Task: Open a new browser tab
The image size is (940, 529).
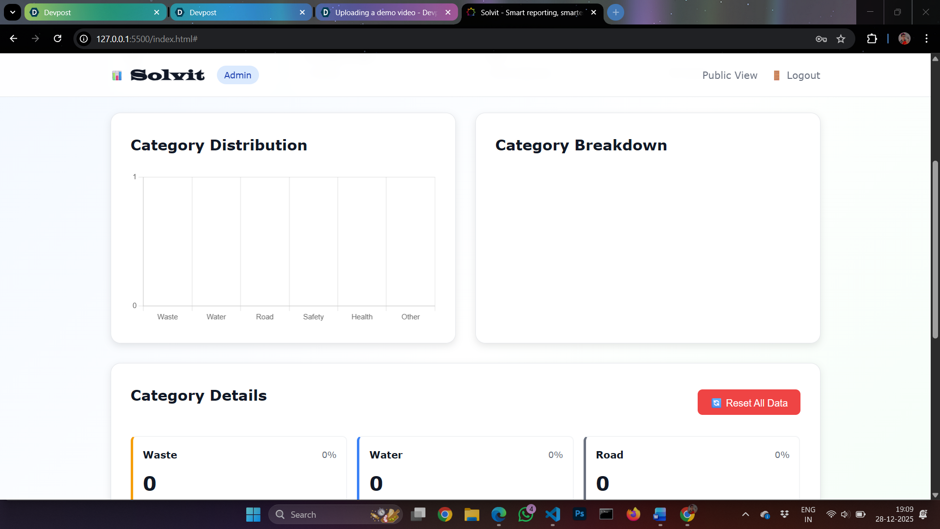Action: coord(615,12)
